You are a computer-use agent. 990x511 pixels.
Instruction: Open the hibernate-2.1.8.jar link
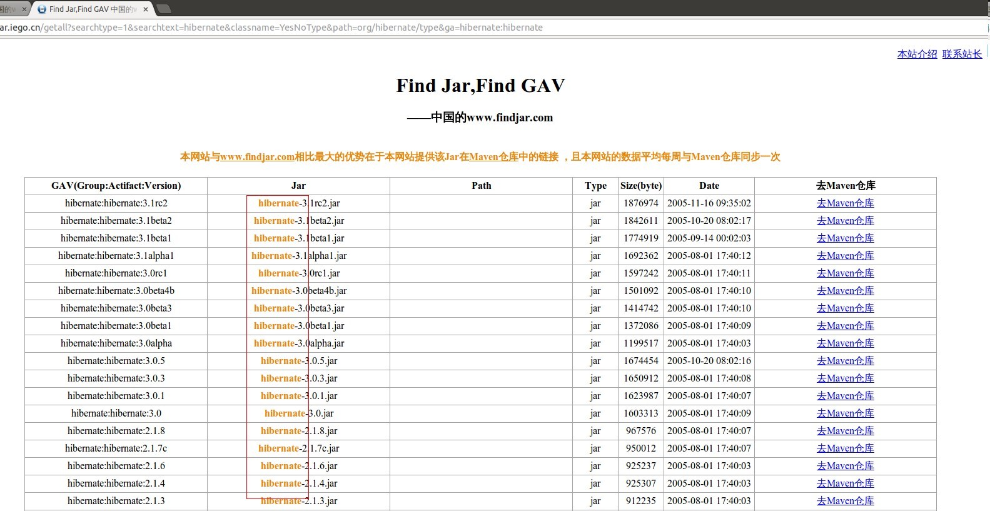(299, 431)
